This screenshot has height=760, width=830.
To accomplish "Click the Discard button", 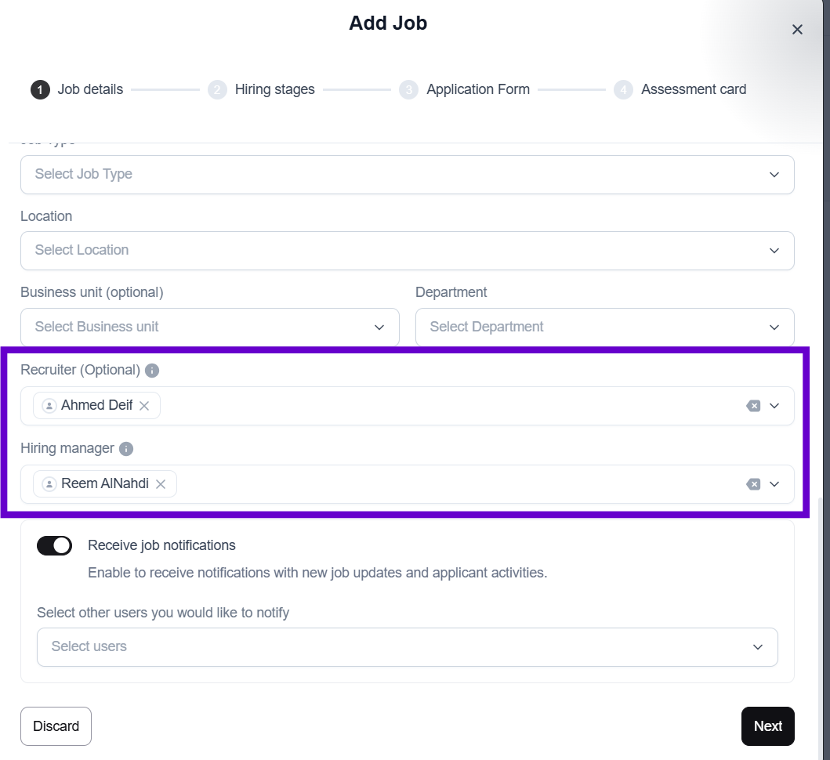I will [56, 726].
